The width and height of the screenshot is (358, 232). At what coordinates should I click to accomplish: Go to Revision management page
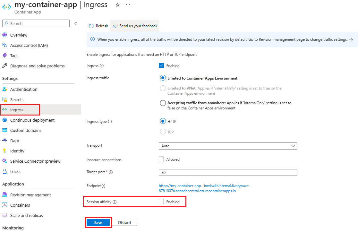[30, 195]
